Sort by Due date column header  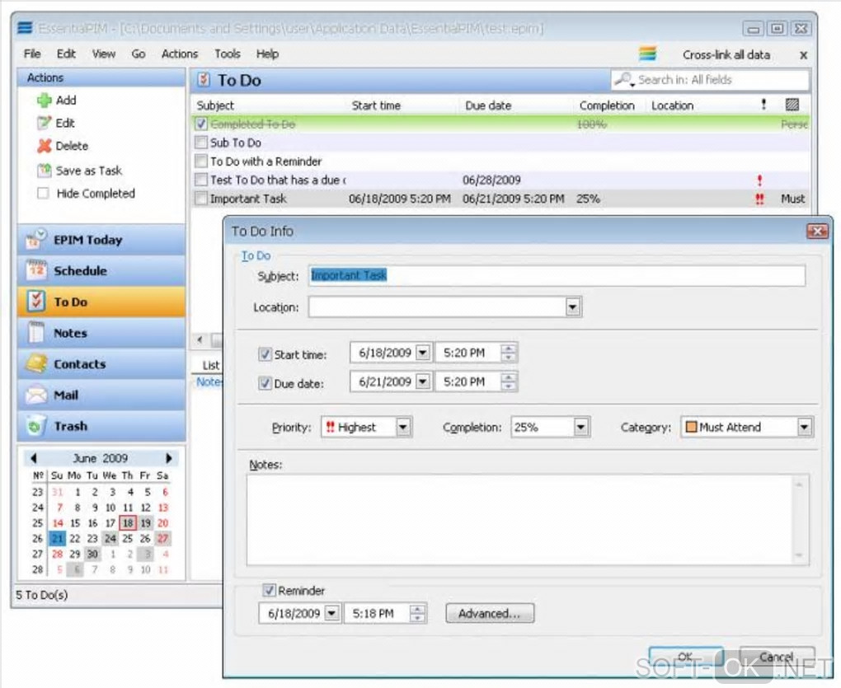click(488, 105)
